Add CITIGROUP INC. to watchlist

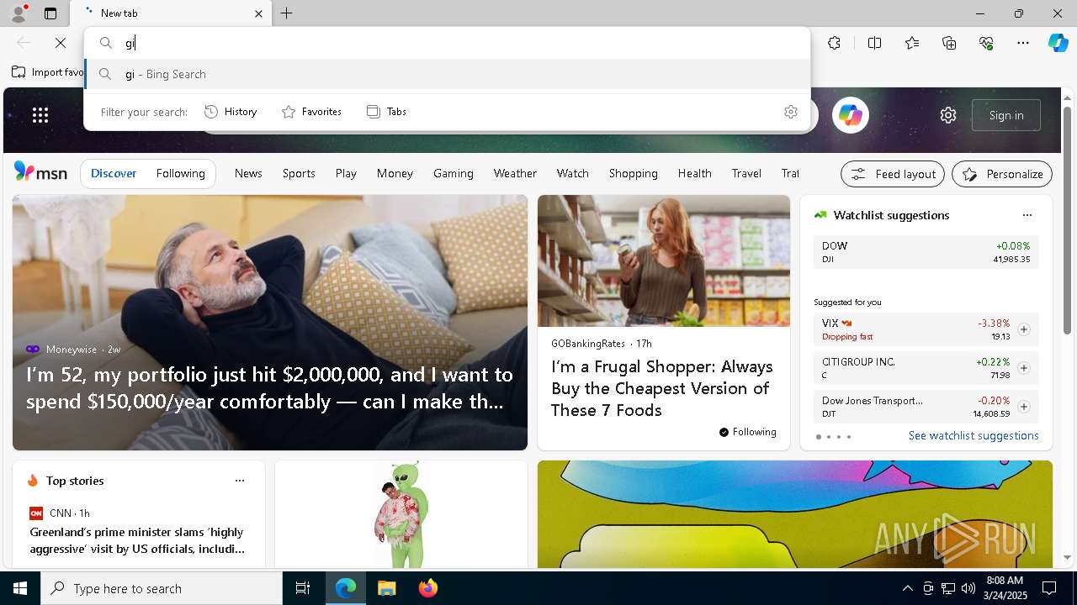(1024, 368)
